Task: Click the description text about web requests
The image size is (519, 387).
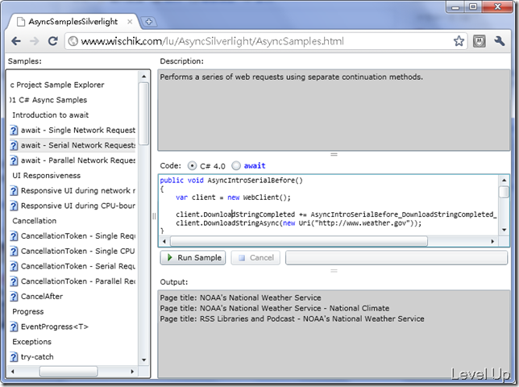Action: coord(291,77)
